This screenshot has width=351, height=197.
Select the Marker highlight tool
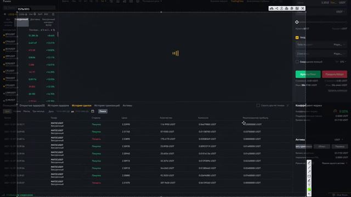(x=309, y=181)
